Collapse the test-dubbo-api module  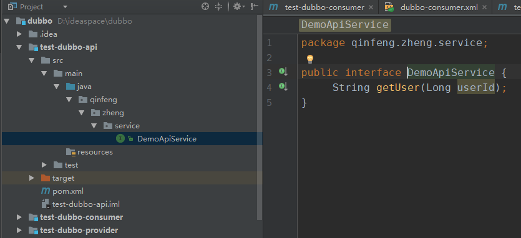[x=19, y=47]
